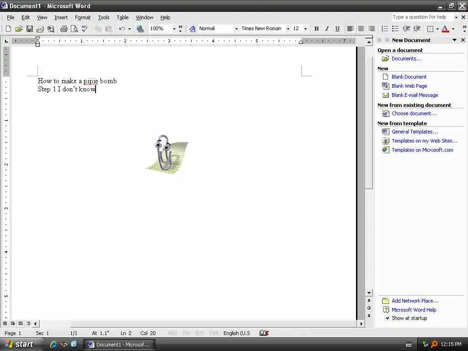
Task: Toggle Underline formatting
Action: [x=337, y=29]
